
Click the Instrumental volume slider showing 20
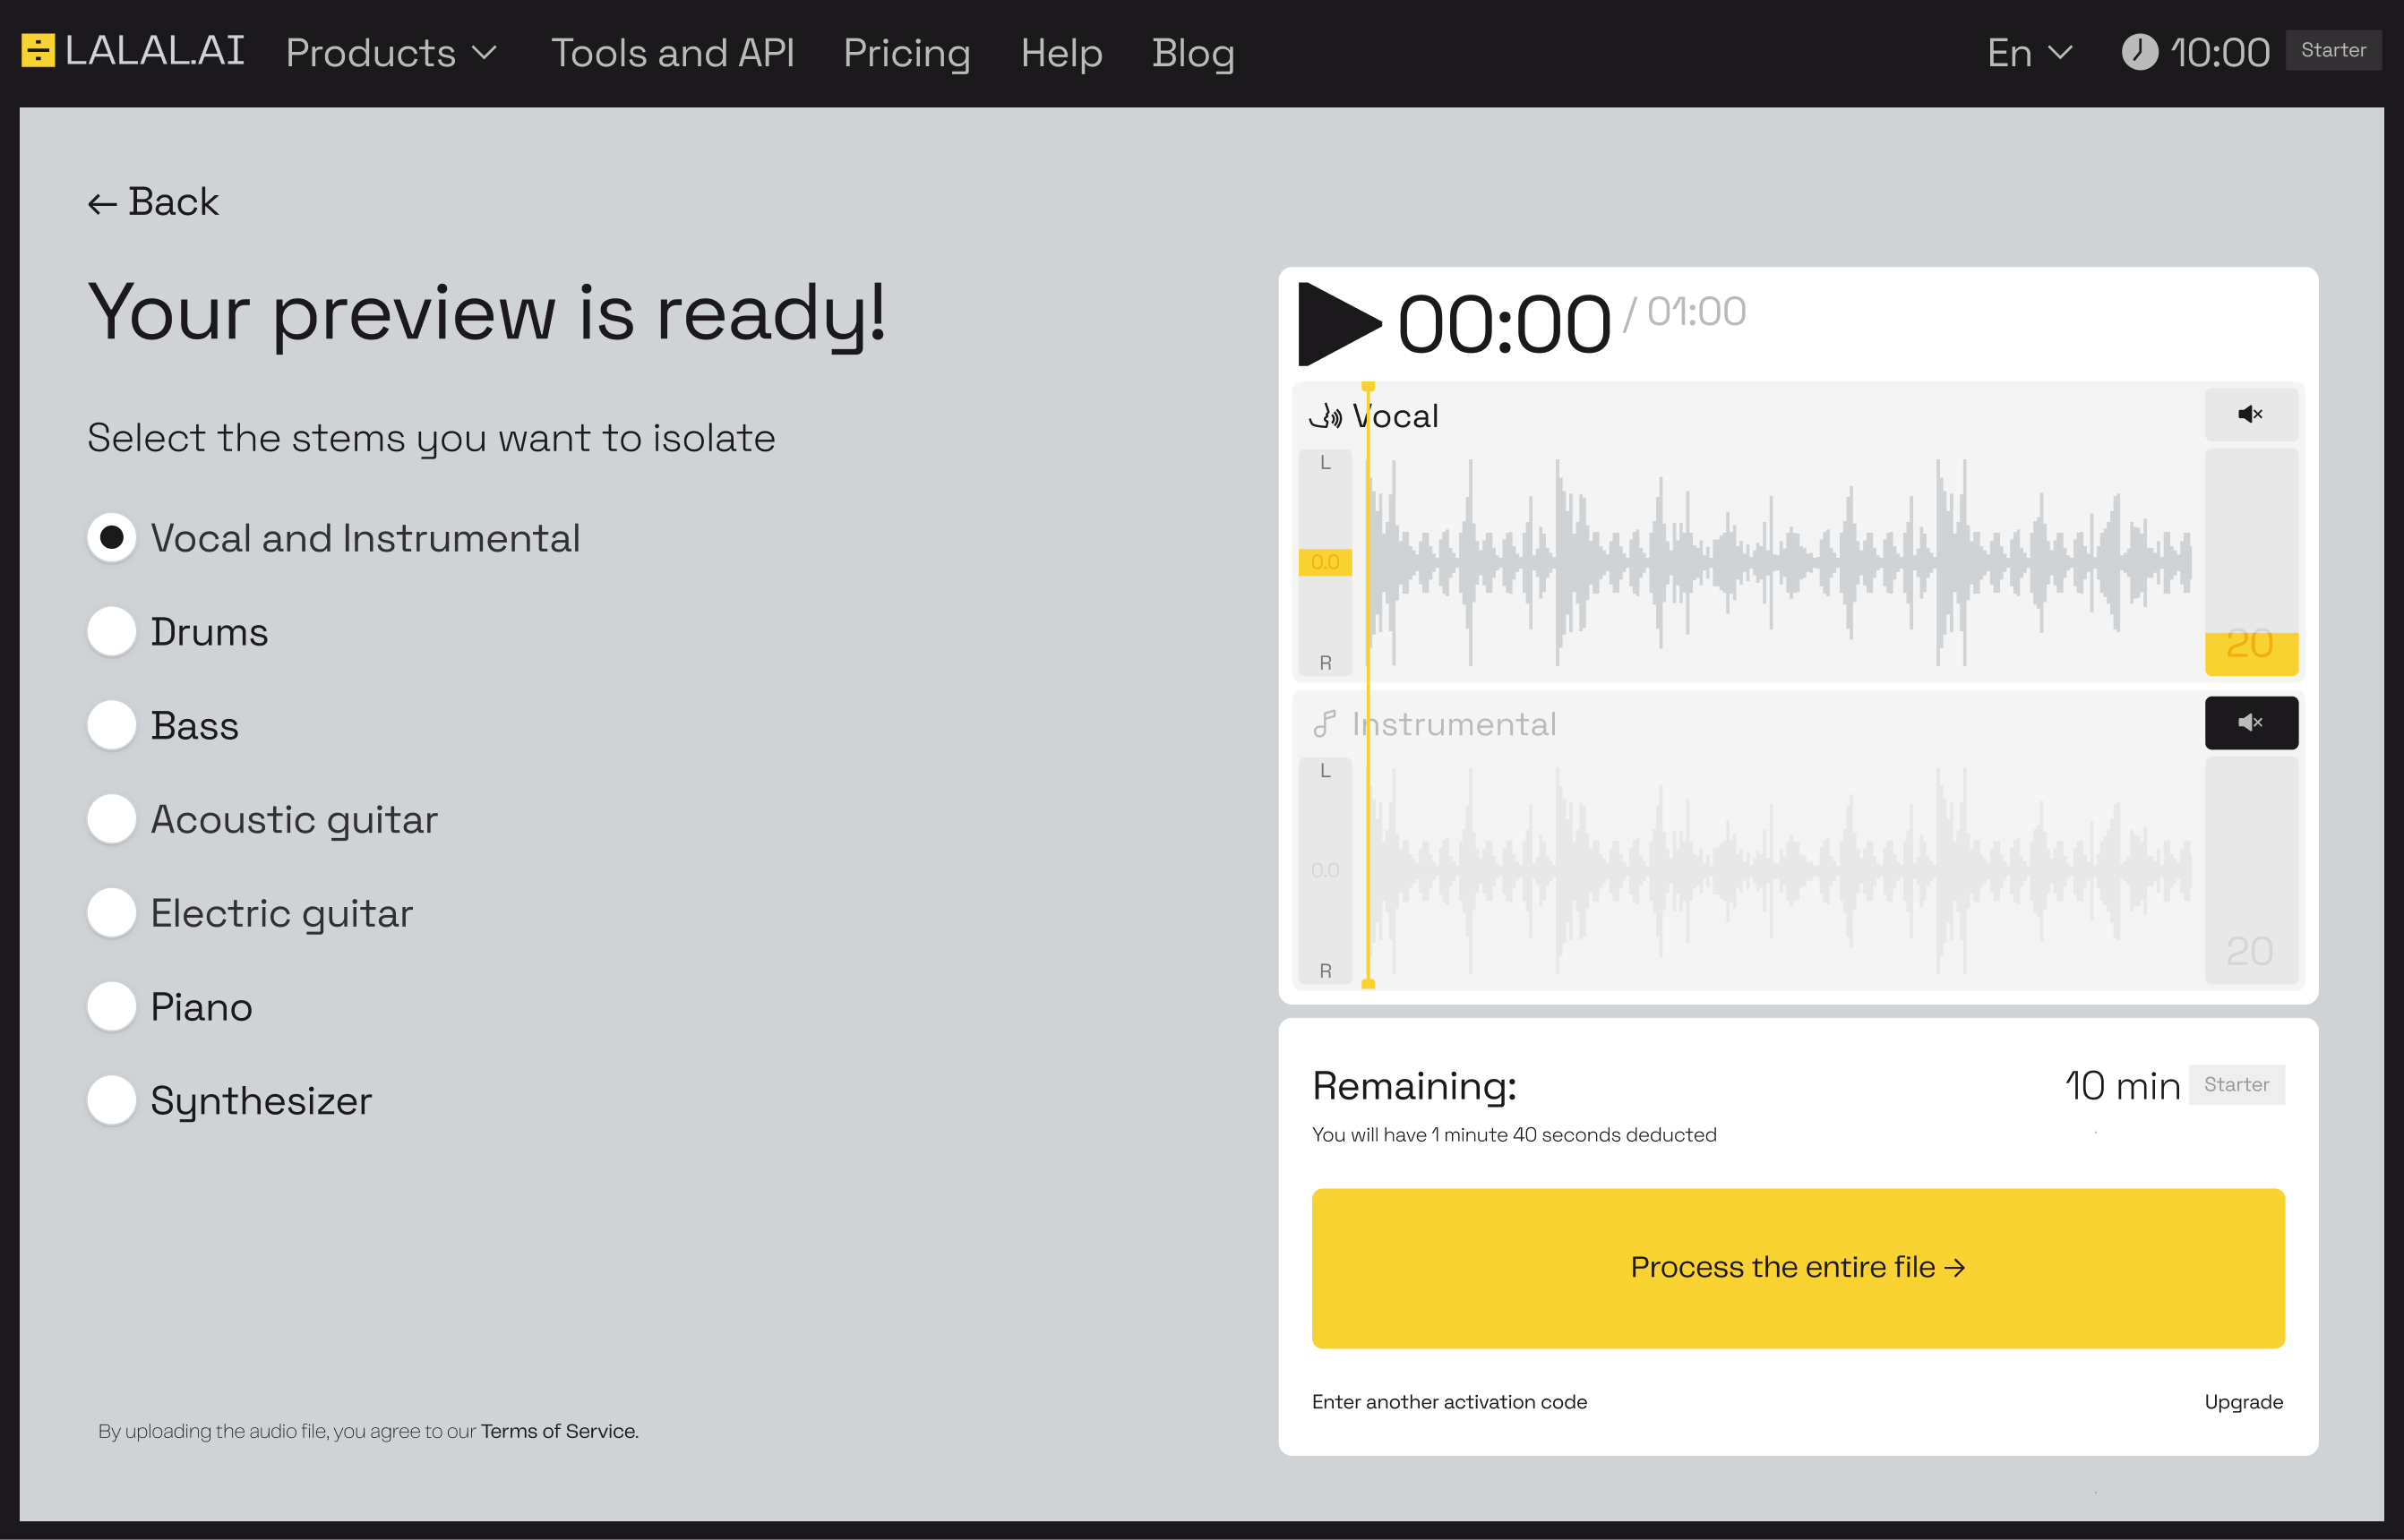coord(2251,870)
